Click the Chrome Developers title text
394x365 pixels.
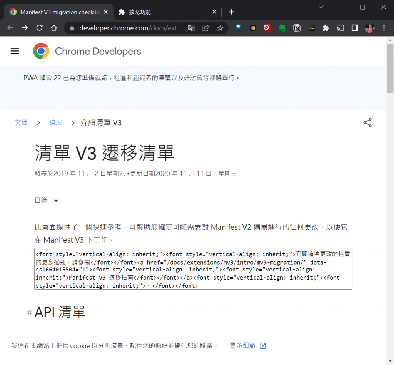pyautogui.click(x=98, y=51)
